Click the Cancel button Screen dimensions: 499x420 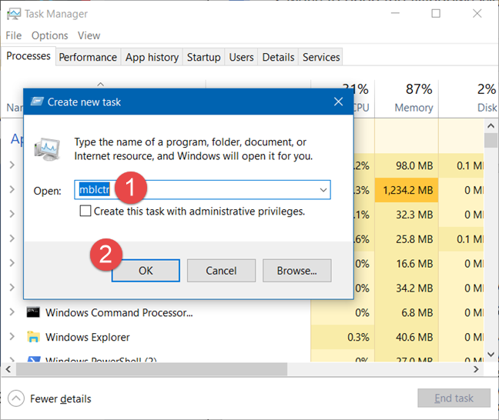[x=221, y=271]
